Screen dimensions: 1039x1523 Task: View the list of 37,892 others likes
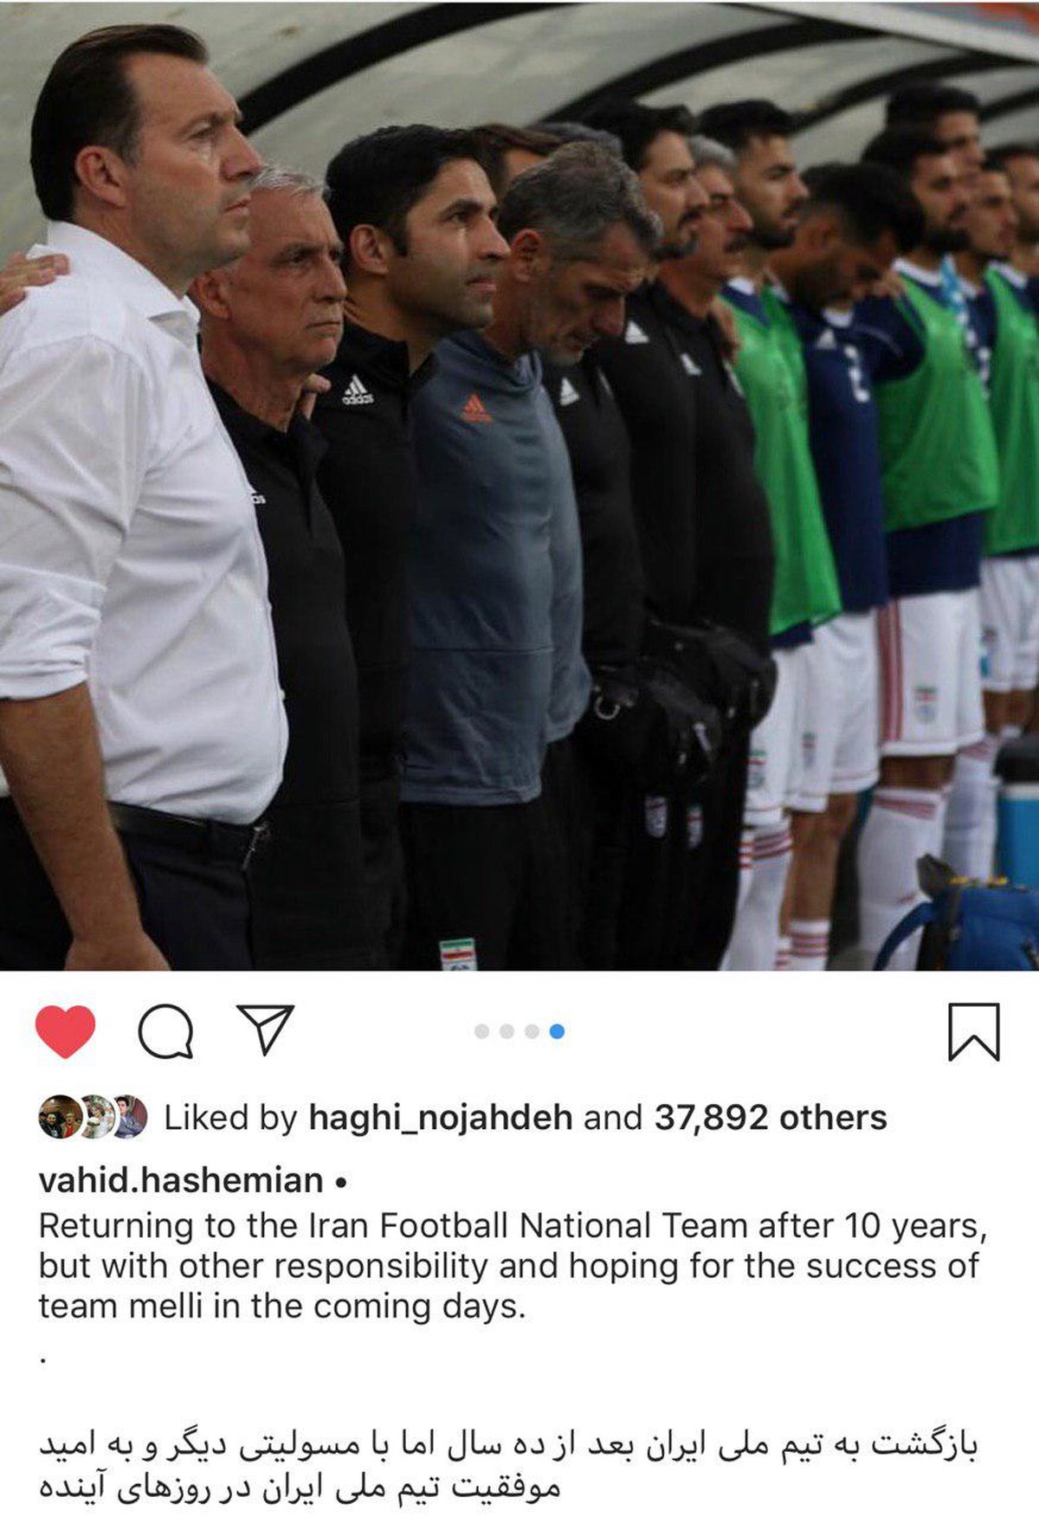(x=771, y=1118)
